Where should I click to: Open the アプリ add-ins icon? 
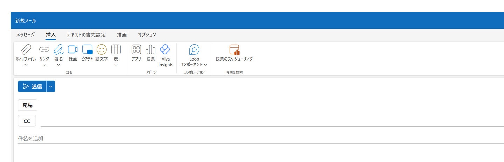click(x=136, y=49)
